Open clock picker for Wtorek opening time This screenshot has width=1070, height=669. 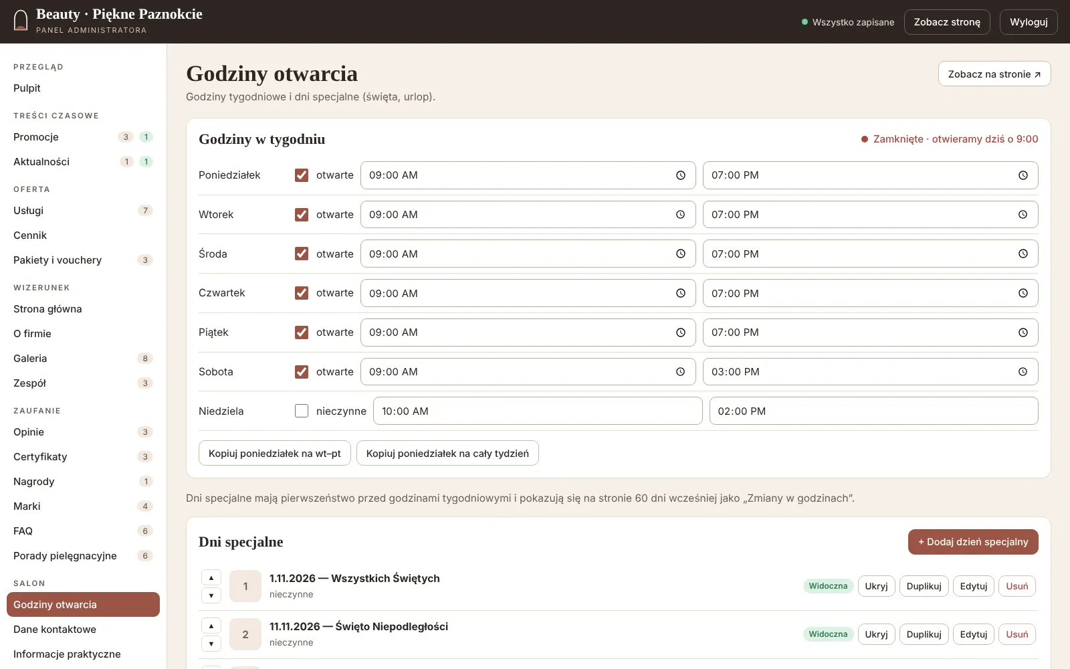[680, 215]
